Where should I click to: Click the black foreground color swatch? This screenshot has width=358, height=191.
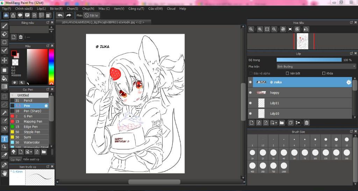click(x=14, y=54)
